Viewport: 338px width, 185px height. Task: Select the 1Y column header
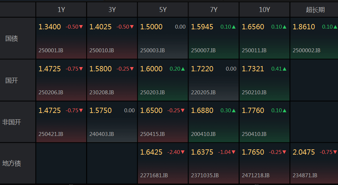click(61, 10)
